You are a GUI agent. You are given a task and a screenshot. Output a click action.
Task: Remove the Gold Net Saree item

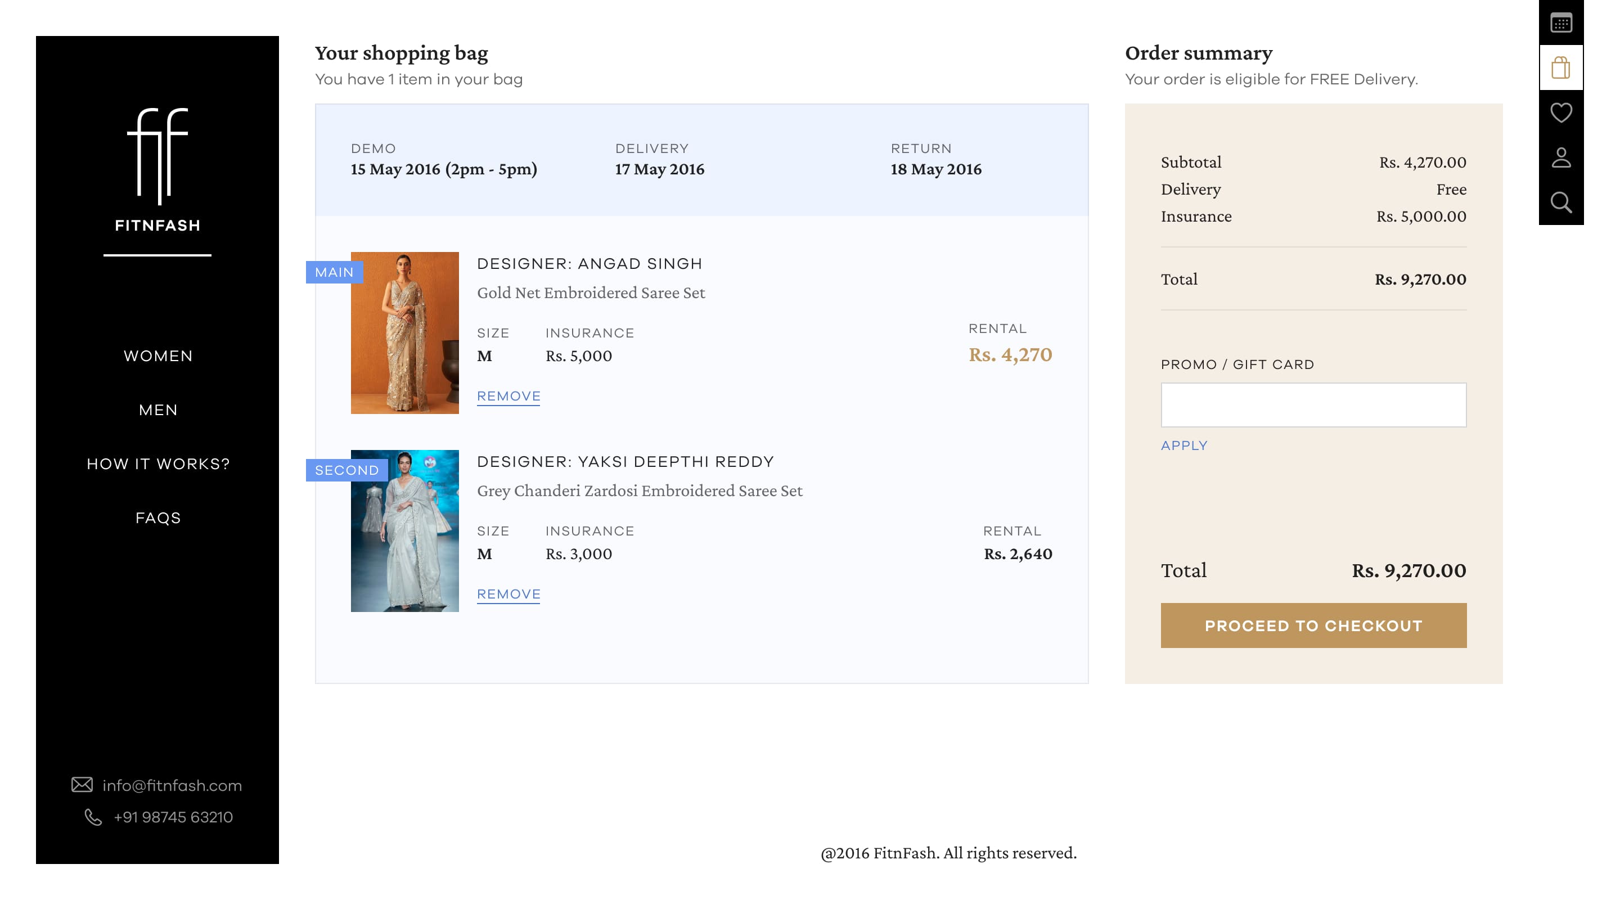pyautogui.click(x=508, y=396)
